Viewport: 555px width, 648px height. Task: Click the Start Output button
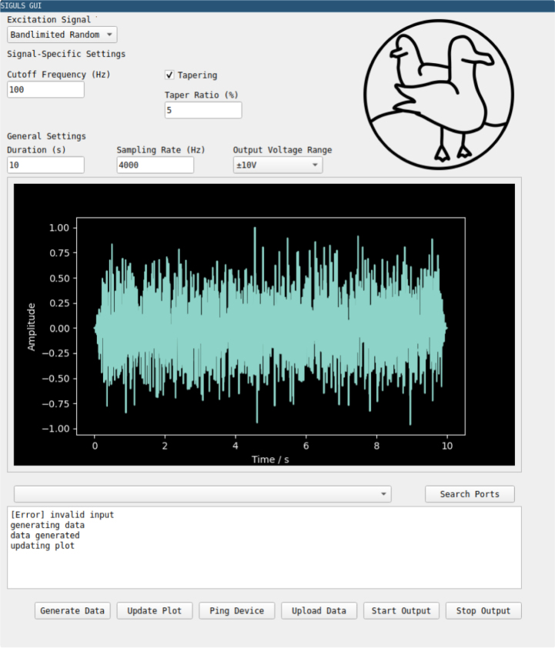[401, 611]
